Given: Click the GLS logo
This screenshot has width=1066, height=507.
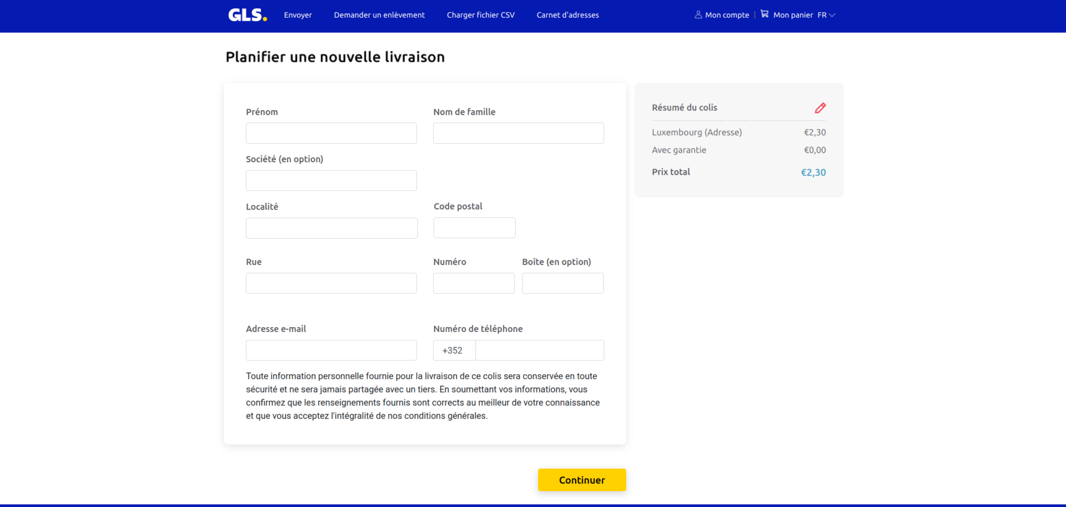Looking at the screenshot, I should pos(248,15).
